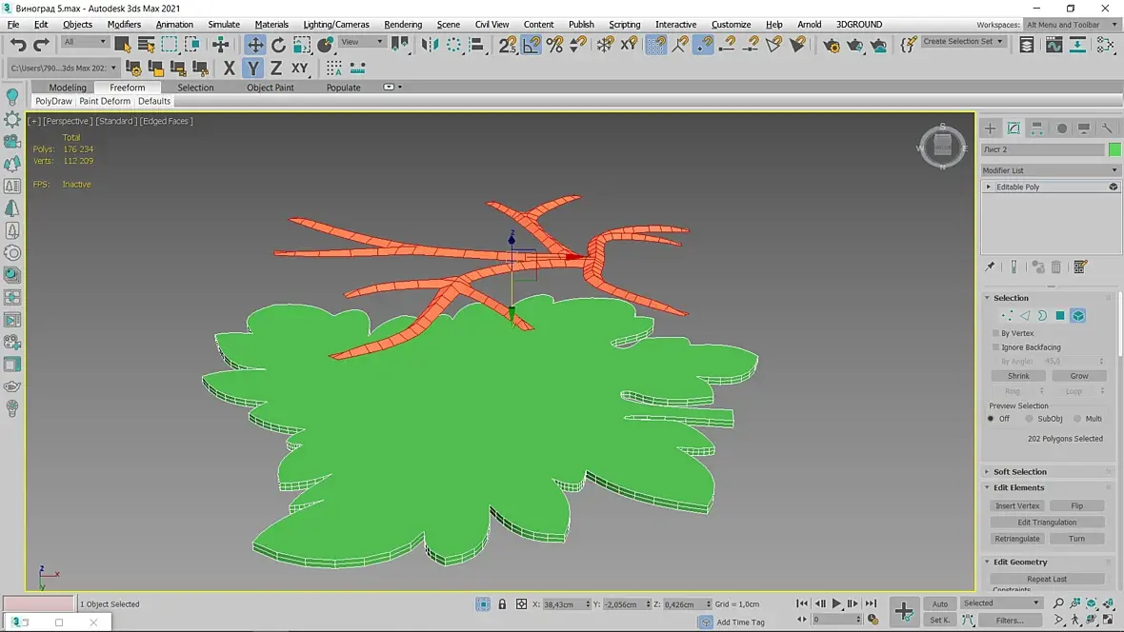Open the Render Setup teapot icon
Image resolution: width=1124 pixels, height=632 pixels.
[x=832, y=45]
